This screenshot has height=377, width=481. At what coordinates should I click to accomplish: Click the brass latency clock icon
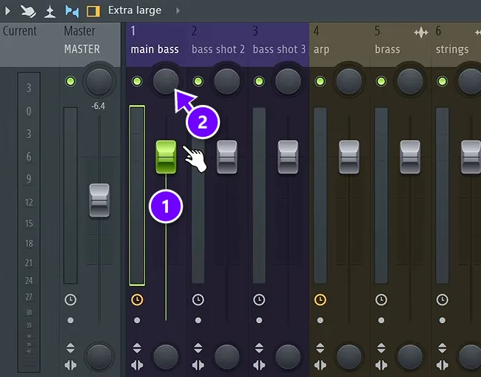(381, 299)
